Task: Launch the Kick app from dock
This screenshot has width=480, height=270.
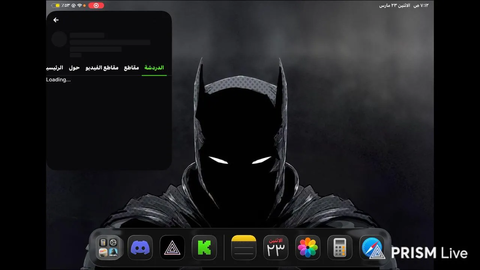Action: coord(204,247)
